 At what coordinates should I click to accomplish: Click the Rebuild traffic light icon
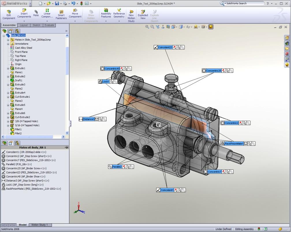81,3
